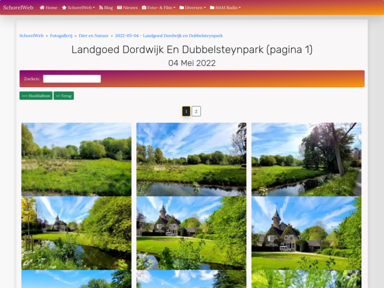
Task: Click the RSS feed icon beside Blog
Action: [101, 8]
